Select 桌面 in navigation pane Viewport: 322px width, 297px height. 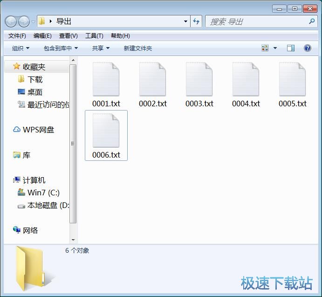pyautogui.click(x=30, y=92)
